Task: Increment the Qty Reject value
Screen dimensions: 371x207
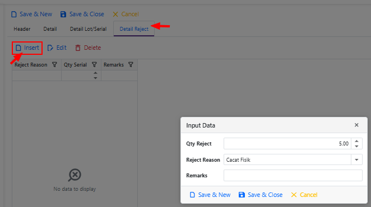Action: tap(356, 141)
